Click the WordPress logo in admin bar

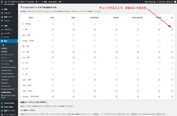pyautogui.click(x=2, y=2)
